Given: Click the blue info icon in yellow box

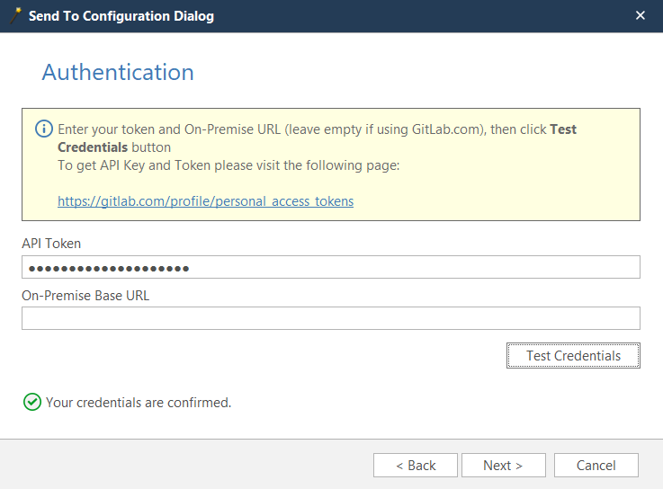Looking at the screenshot, I should click(43, 129).
